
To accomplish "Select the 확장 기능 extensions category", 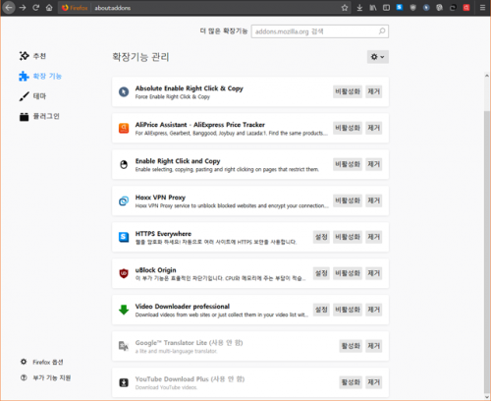I will point(40,76).
